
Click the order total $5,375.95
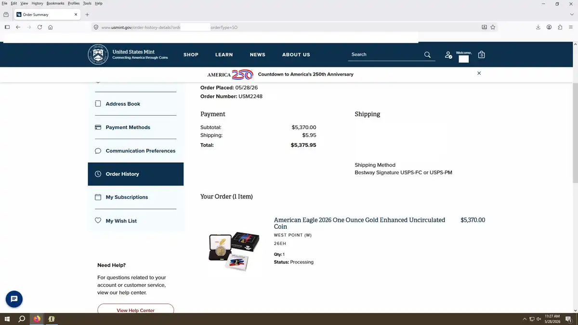pos(303,145)
